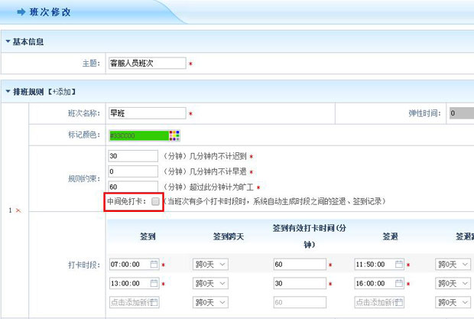Open the picker on the empty new sign-out row
Viewport: 474px width, 319px height.
[x=400, y=302]
